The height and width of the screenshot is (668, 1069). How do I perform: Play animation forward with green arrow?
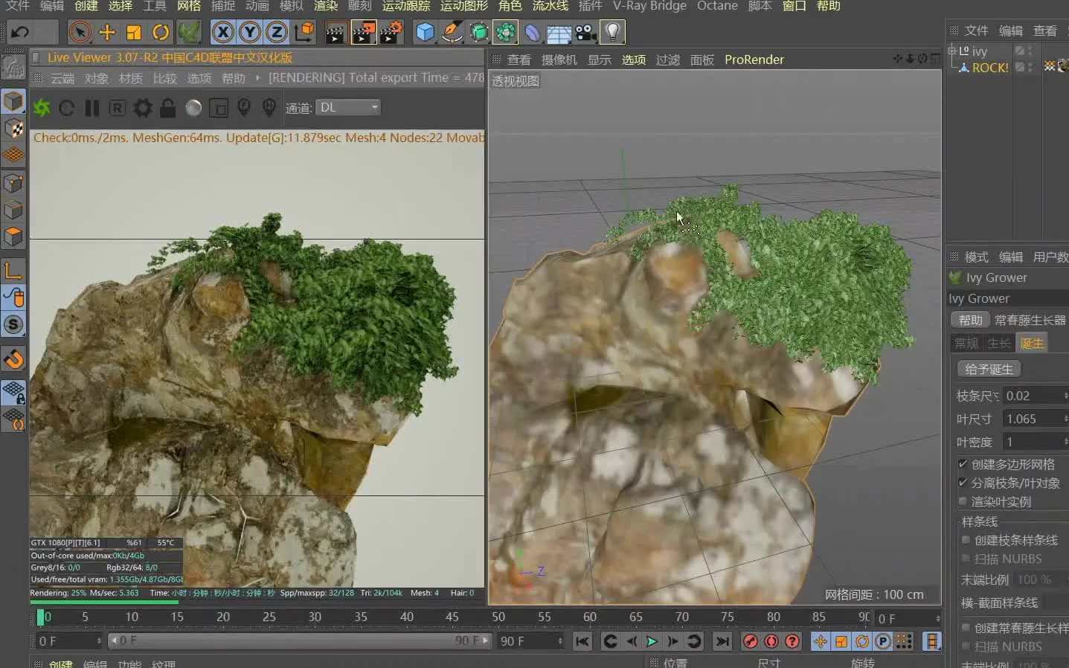tap(652, 641)
